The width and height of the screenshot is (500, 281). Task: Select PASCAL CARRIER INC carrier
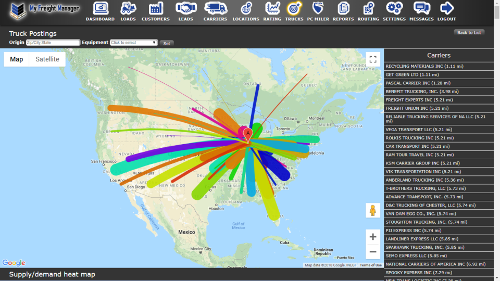[439, 83]
